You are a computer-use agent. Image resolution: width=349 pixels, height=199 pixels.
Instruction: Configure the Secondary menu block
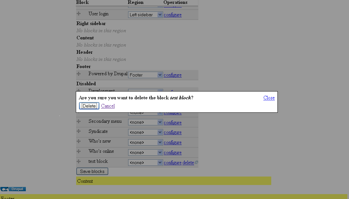173,122
